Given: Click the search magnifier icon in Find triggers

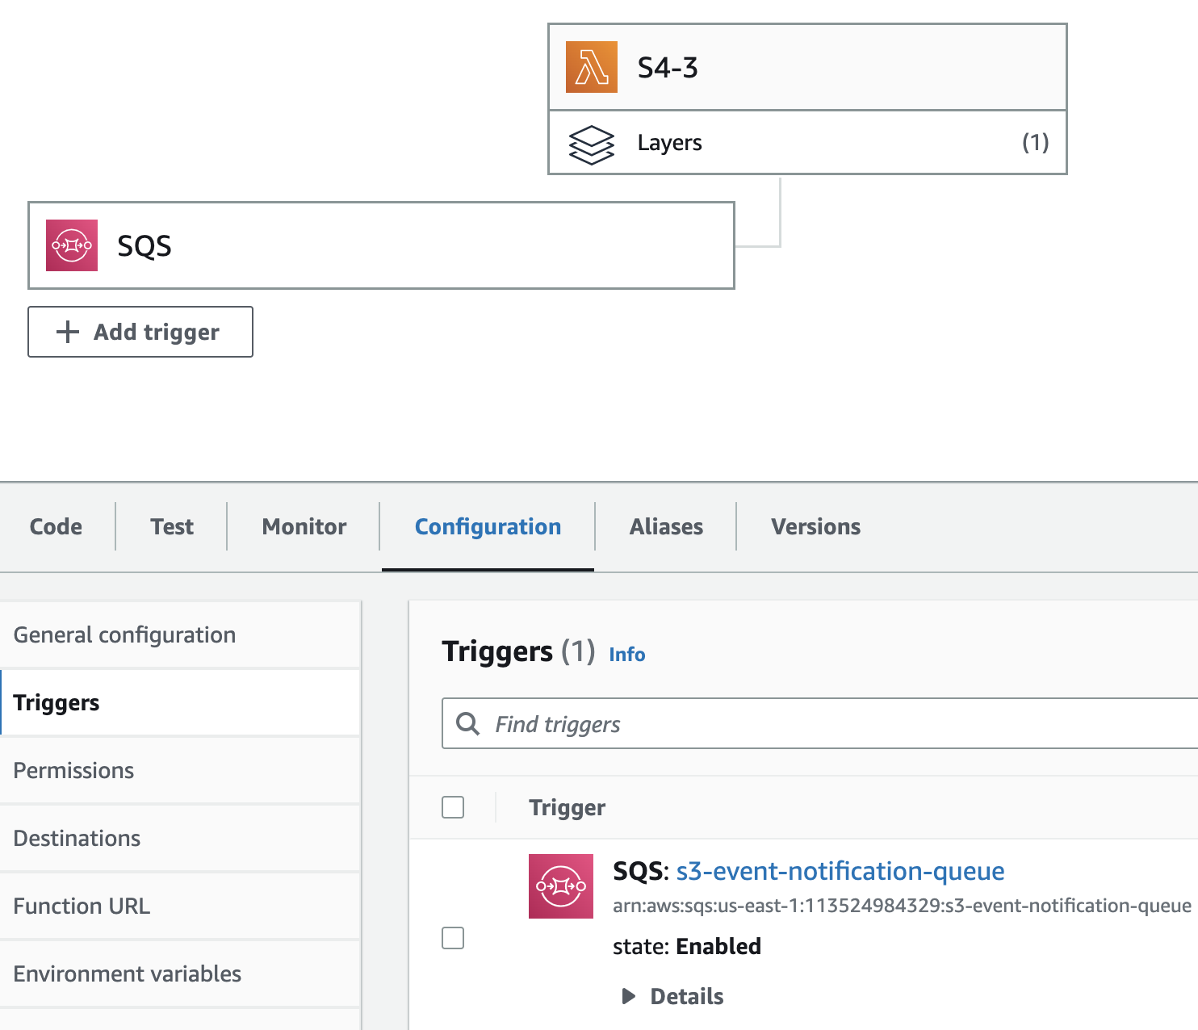Looking at the screenshot, I should 468,723.
